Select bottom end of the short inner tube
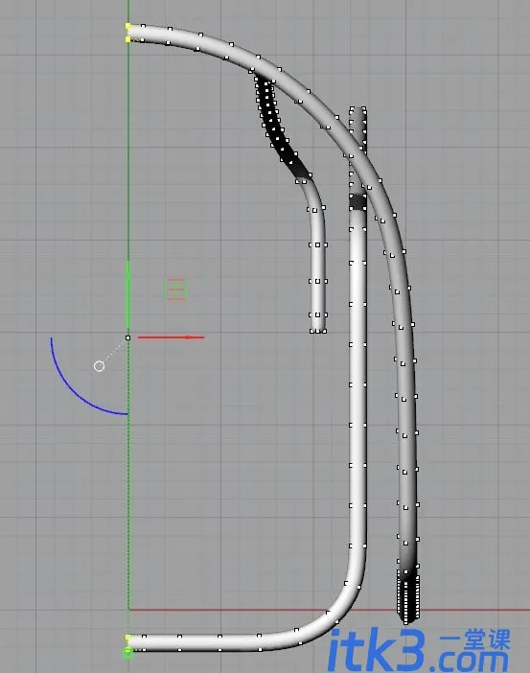The width and height of the screenshot is (530, 673). tap(317, 327)
